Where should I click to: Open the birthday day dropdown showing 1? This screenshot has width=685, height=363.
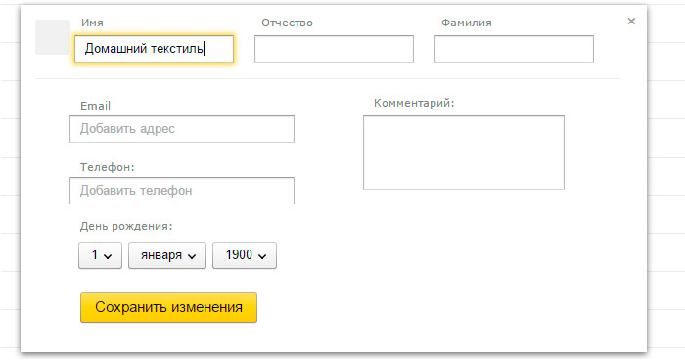coord(100,255)
